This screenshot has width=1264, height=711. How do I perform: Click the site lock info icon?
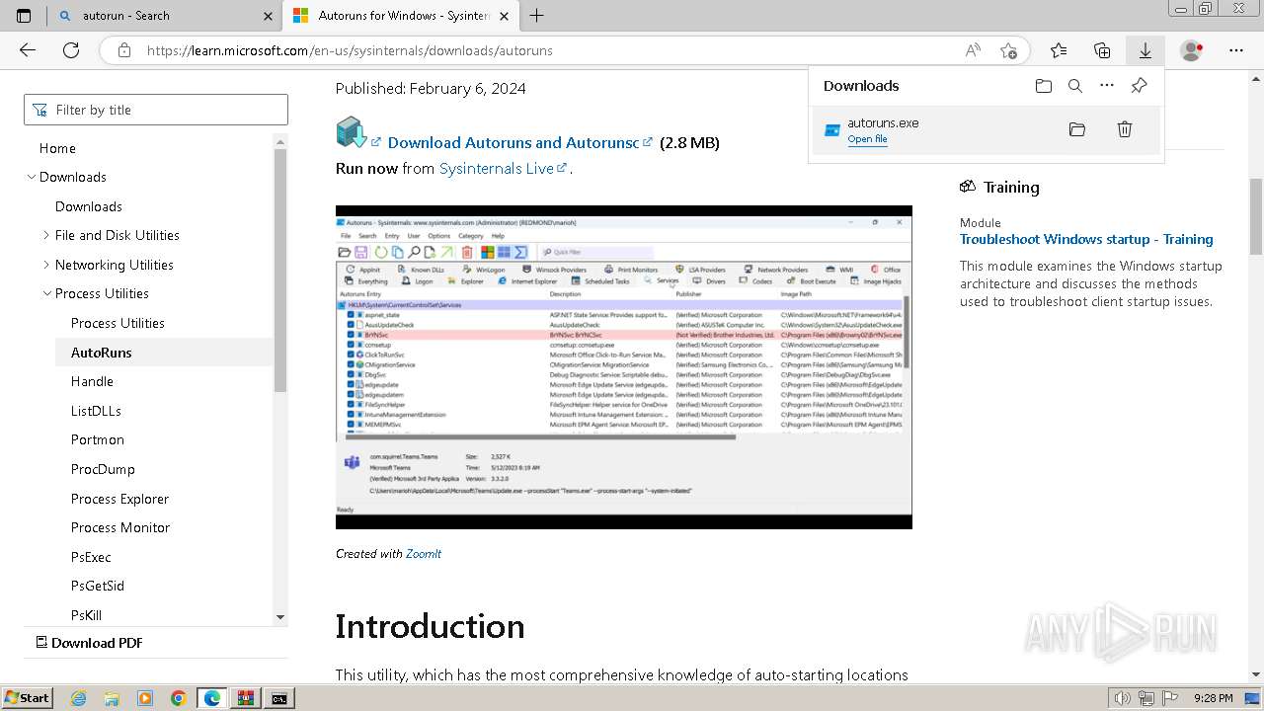click(x=123, y=50)
